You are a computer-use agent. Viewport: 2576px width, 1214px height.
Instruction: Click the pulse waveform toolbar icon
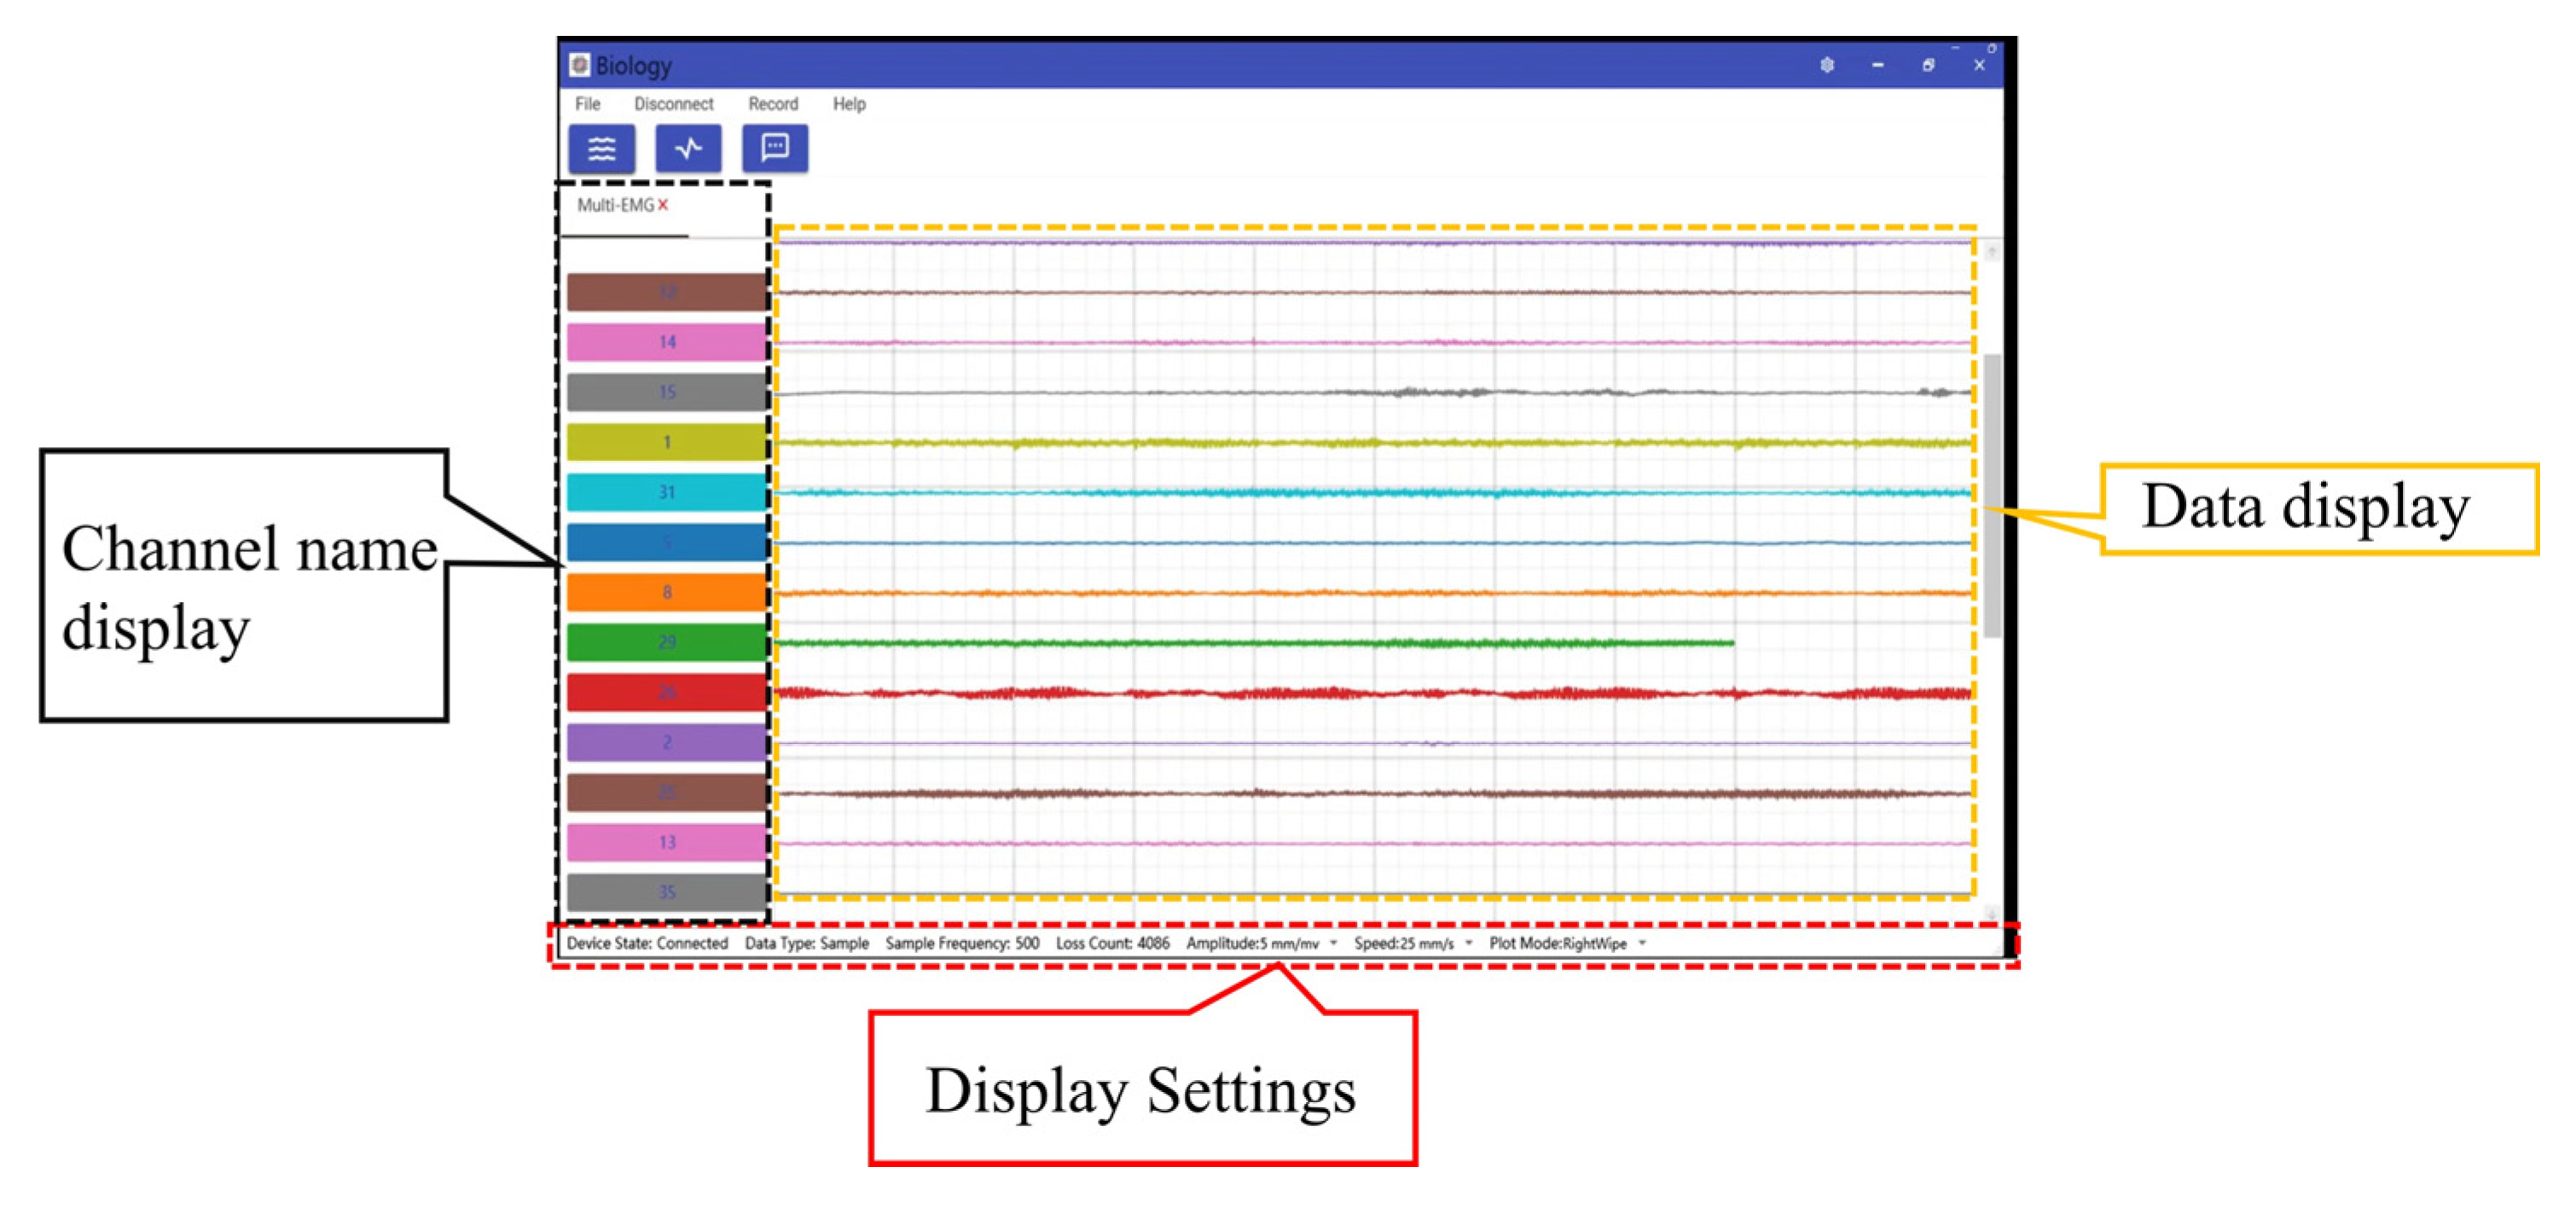pyautogui.click(x=688, y=149)
